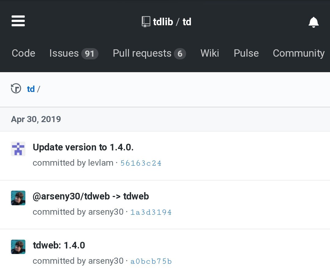Viewport: 330px width, 275px height.
Task: Open the notifications bell
Action: click(x=313, y=22)
